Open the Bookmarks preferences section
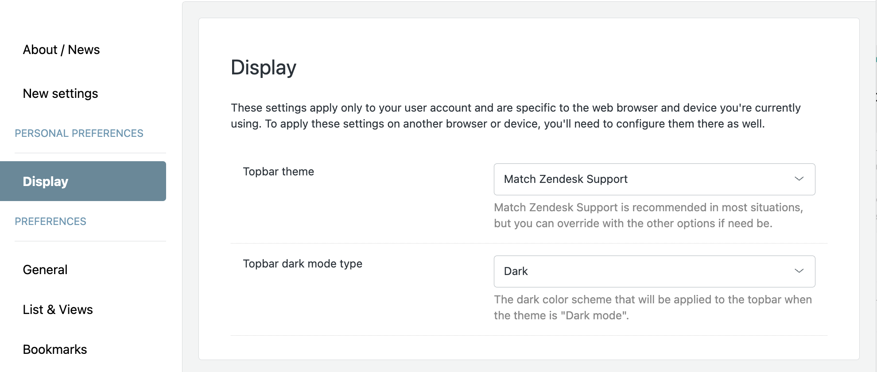 [55, 349]
